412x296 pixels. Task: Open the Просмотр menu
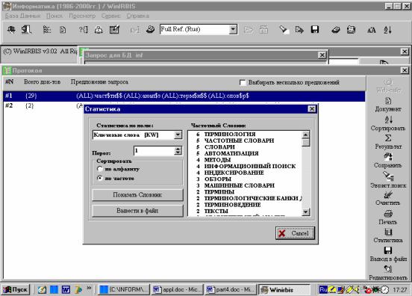[82, 16]
